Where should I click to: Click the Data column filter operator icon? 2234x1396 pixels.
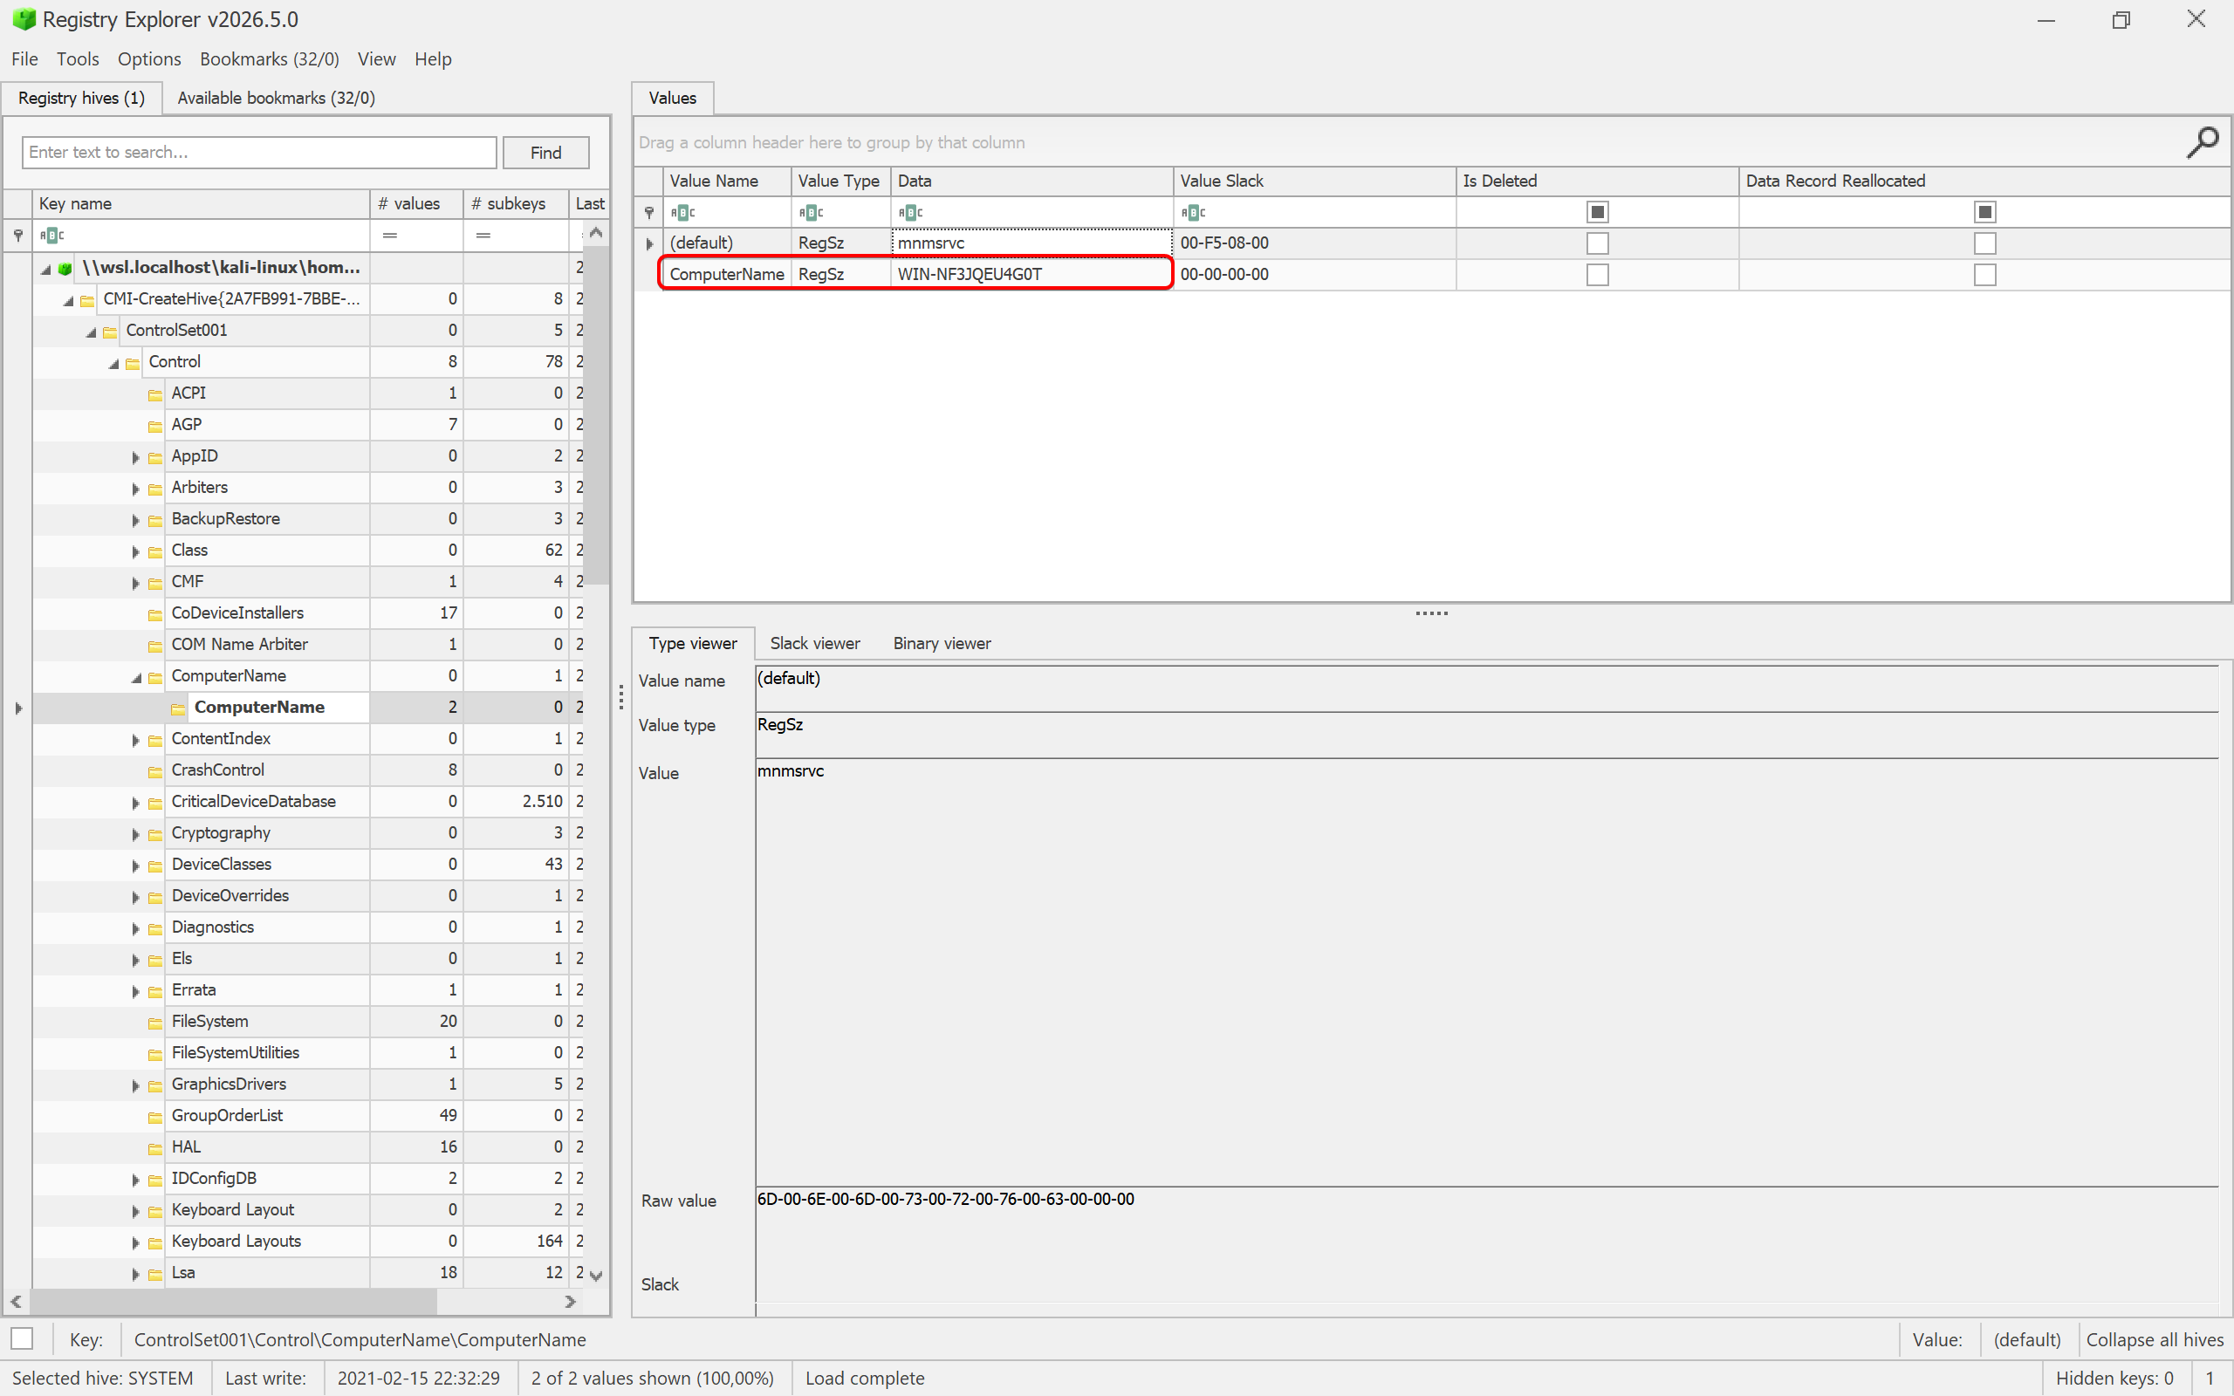point(910,212)
